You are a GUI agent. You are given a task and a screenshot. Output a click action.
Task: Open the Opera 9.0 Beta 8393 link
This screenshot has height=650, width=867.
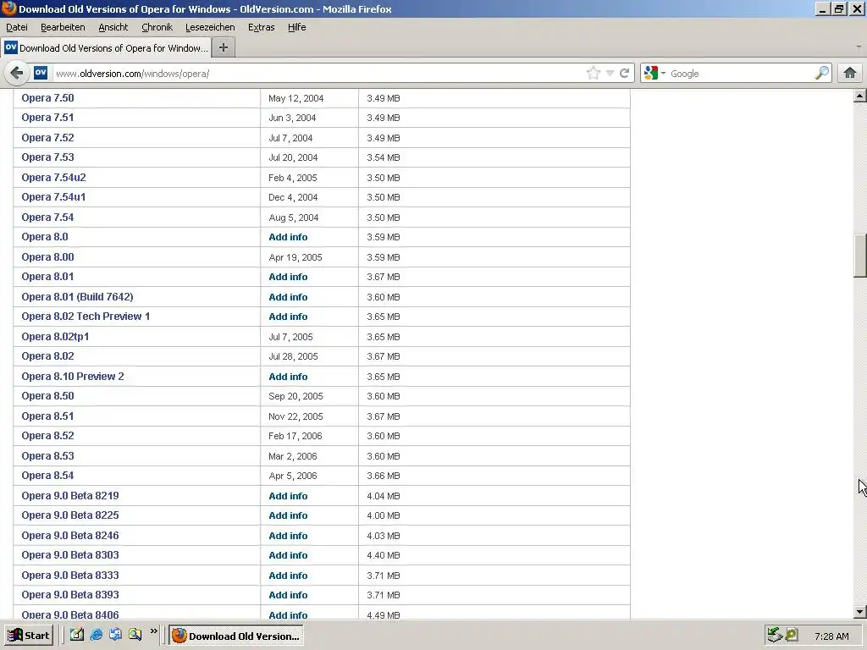(x=70, y=595)
